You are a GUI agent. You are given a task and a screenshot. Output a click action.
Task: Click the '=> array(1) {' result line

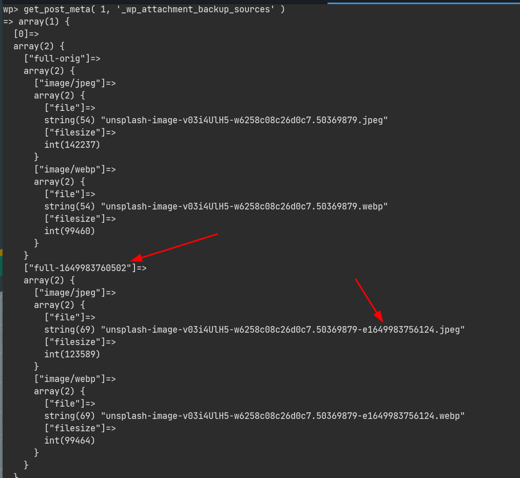pos(36,22)
